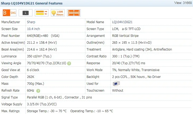This screenshot has height=114, width=193.
Task: Click the 640(RGB)×480 (VGA) value
Action: pos(43,36)
